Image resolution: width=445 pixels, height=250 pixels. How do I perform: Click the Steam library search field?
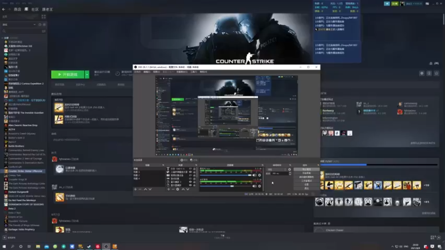[x=21, y=31]
